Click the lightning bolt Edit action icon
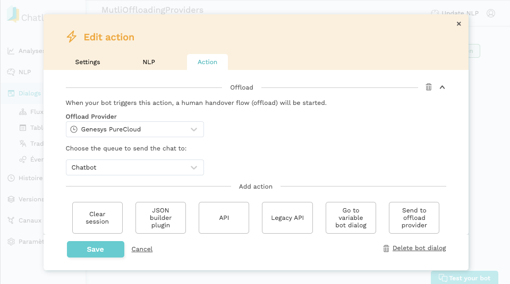 72,37
